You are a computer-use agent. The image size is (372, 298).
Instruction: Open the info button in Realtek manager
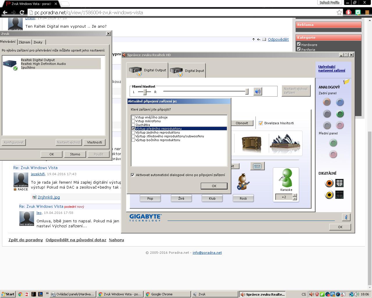pyautogui.click(x=346, y=217)
